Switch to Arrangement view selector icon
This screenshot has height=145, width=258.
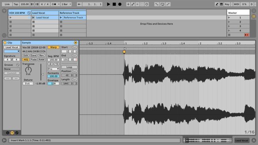254,11
